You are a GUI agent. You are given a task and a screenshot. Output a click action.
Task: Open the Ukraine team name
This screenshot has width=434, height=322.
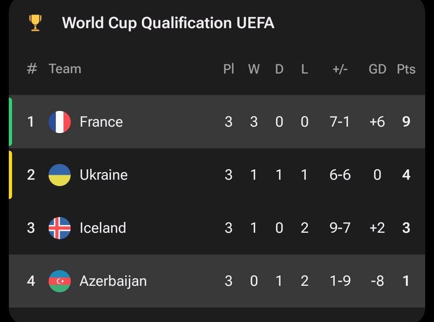coord(104,175)
